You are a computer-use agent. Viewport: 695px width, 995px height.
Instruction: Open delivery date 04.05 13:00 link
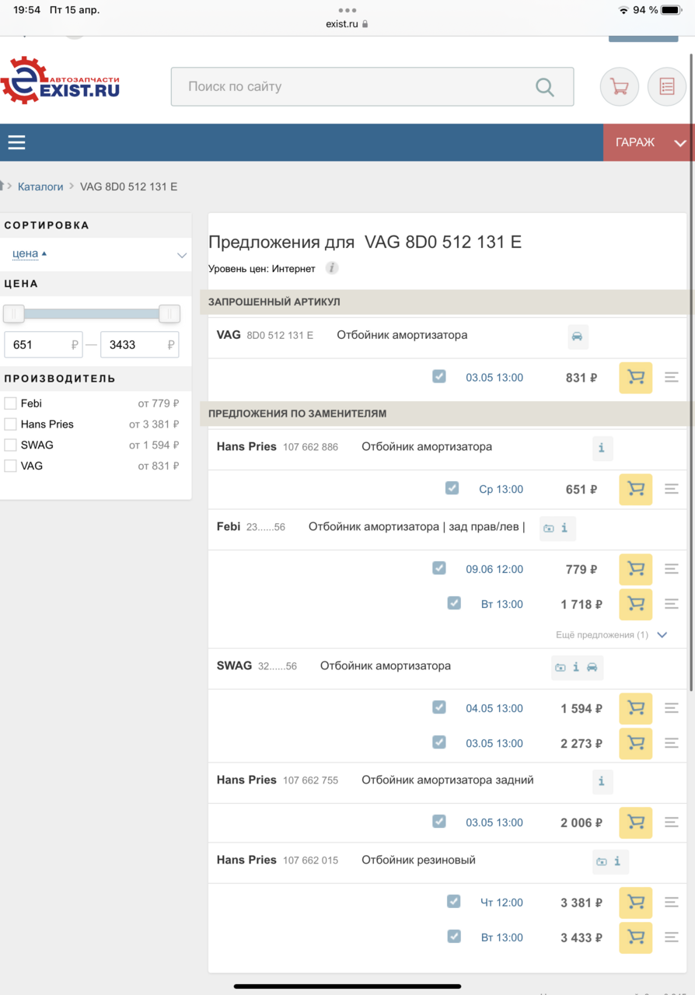(494, 708)
